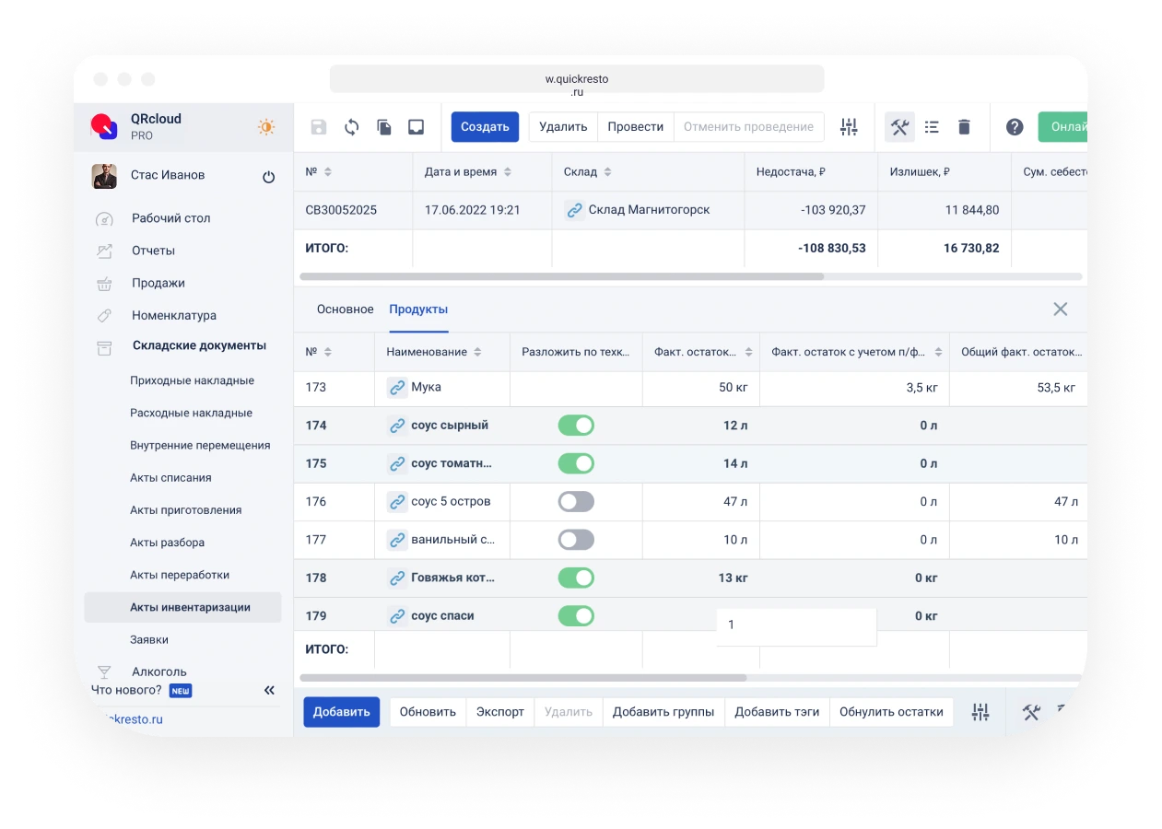Collapse the sidebar with double chevron
This screenshot has height=829, width=1162.
click(x=269, y=690)
